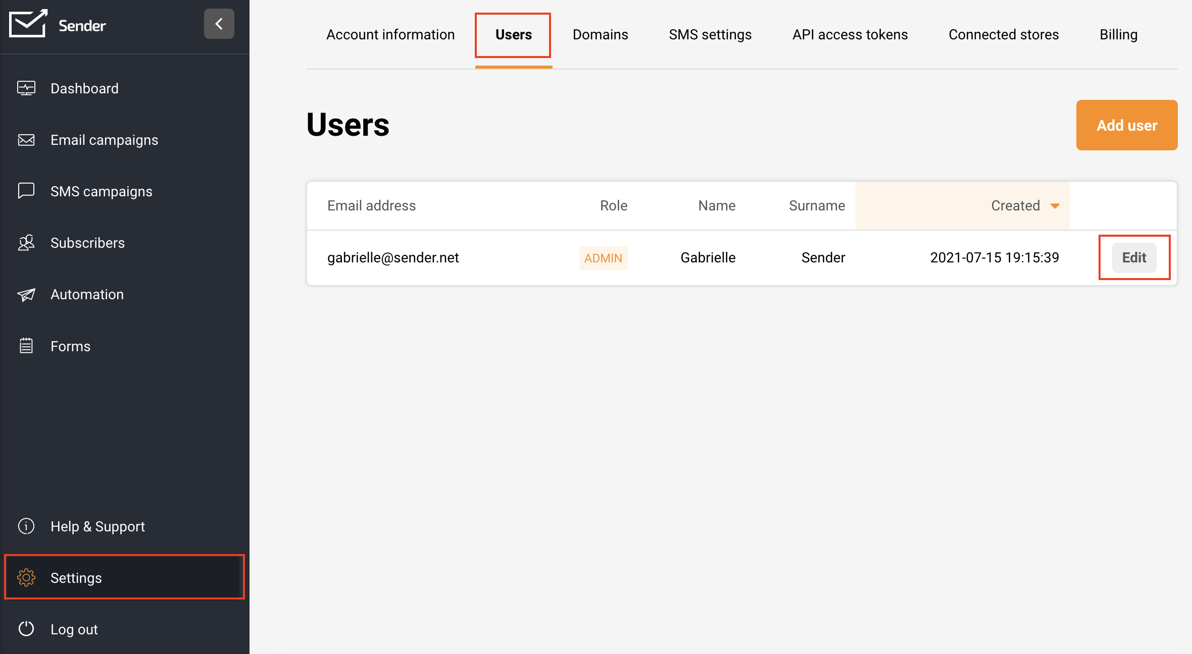Click the Dashboard monitor icon
The height and width of the screenshot is (654, 1192).
(26, 88)
